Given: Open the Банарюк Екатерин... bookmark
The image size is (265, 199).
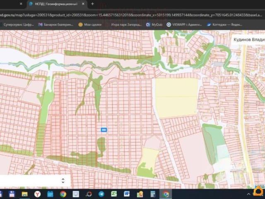Looking at the screenshot, I should pyautogui.click(x=56, y=25).
